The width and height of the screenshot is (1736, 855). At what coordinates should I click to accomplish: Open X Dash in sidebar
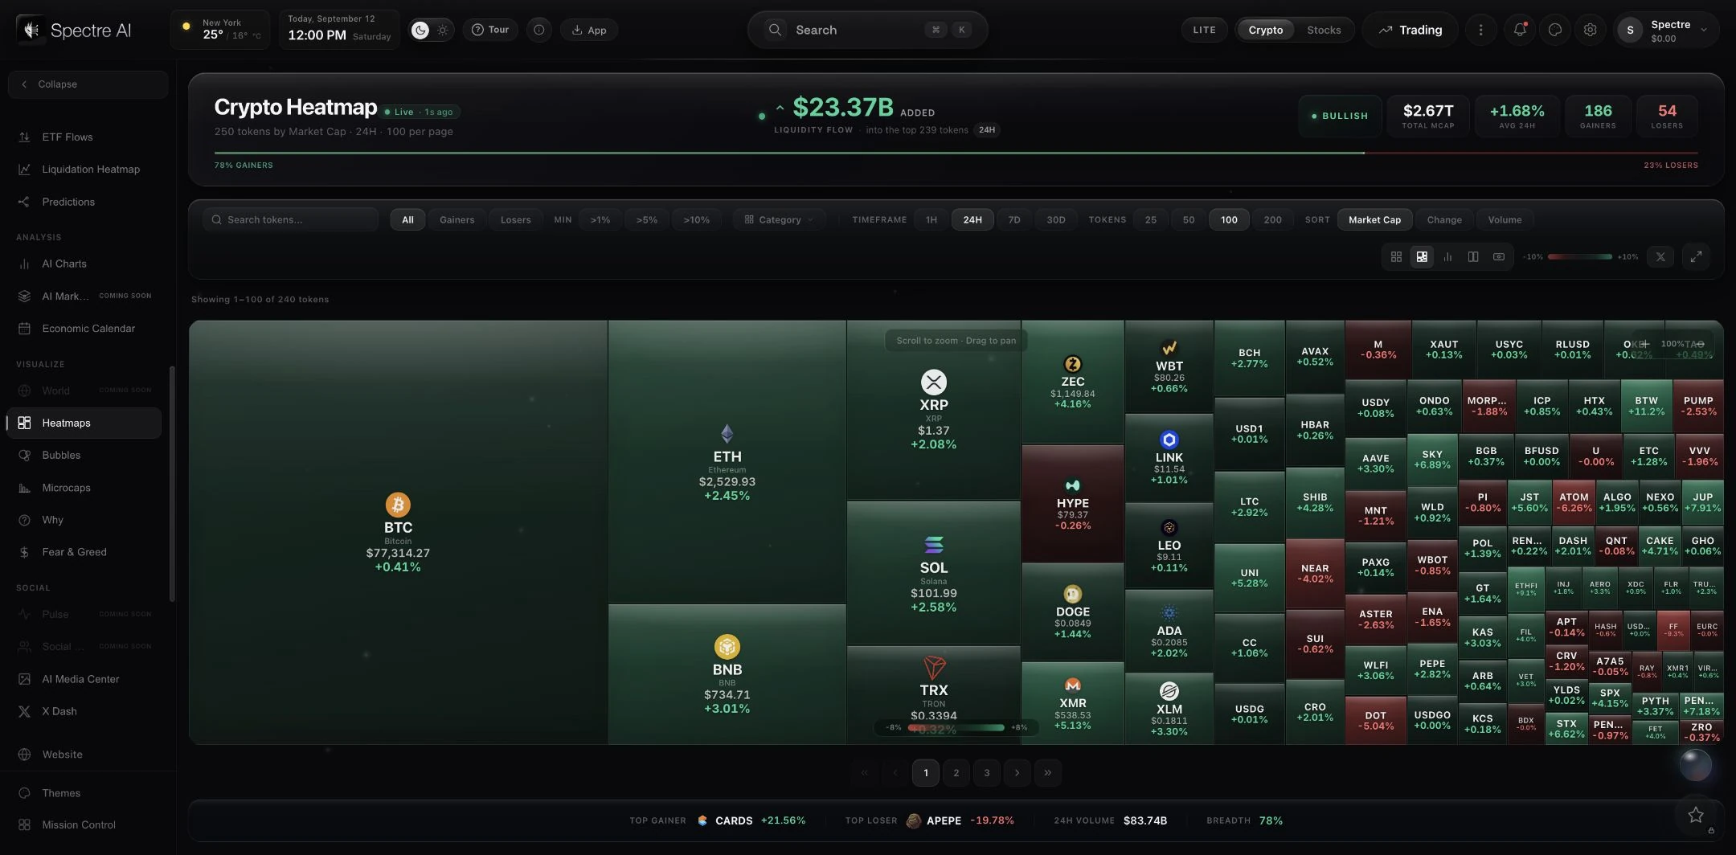coord(84,711)
